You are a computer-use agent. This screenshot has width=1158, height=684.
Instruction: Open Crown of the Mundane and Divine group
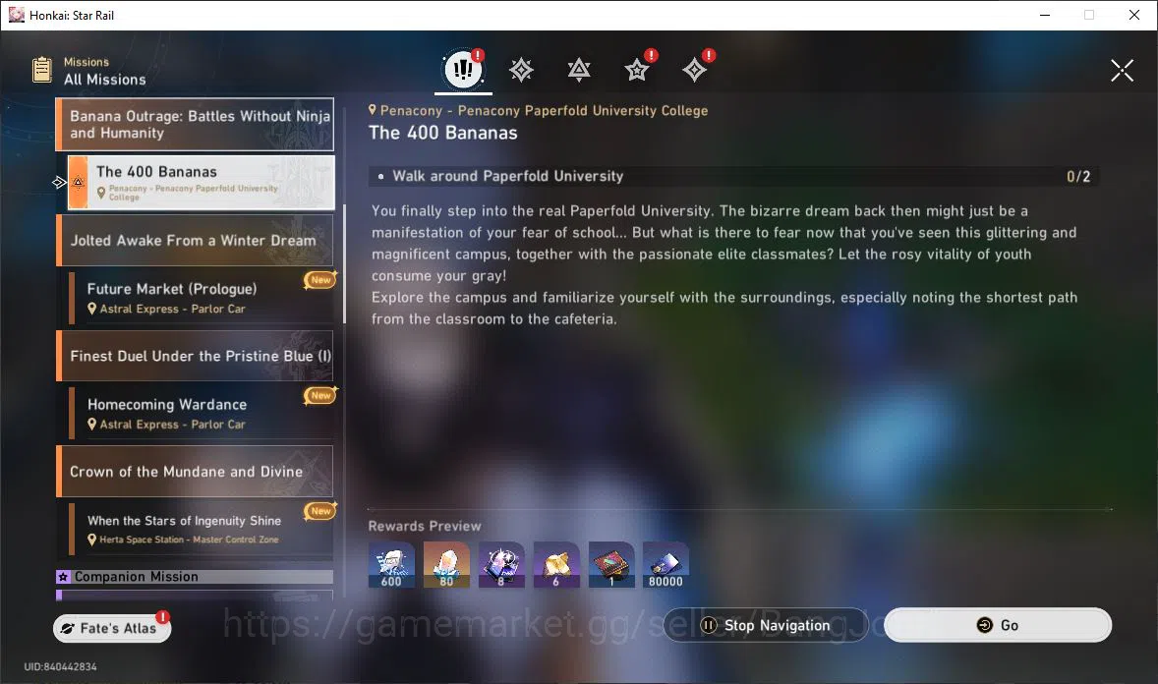coord(195,472)
